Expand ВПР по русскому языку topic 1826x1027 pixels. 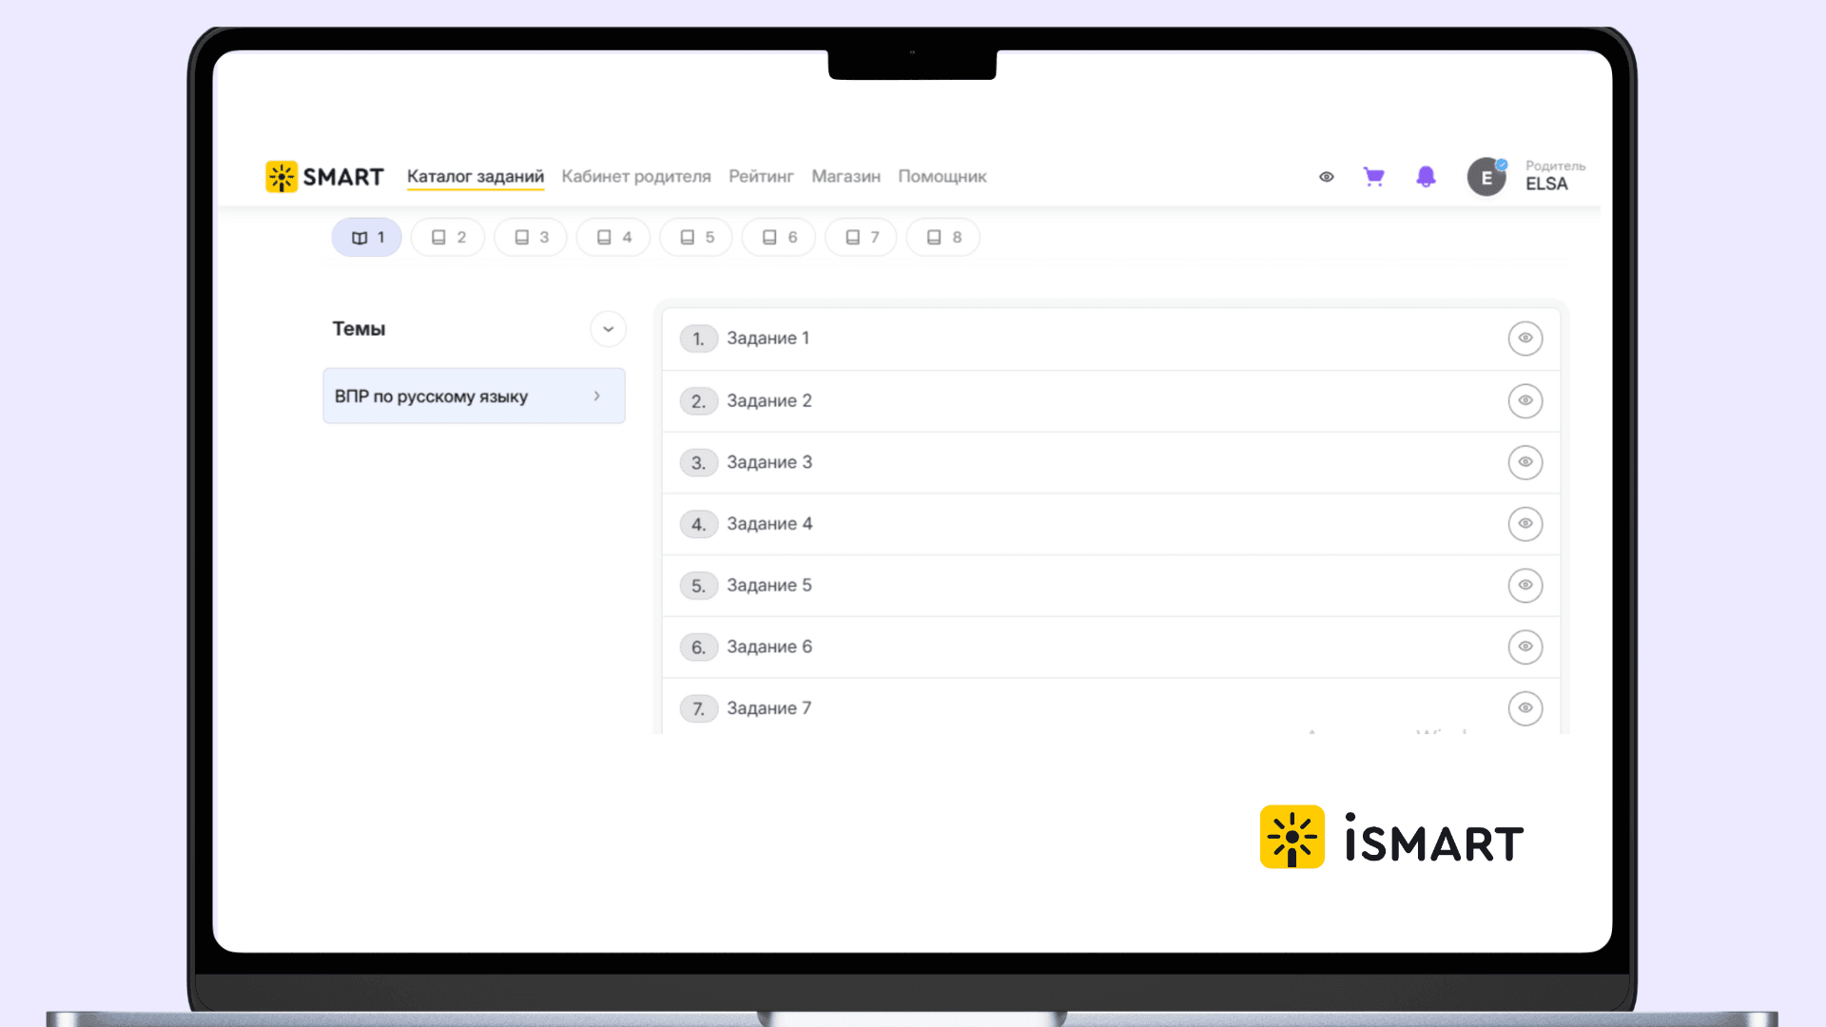tap(475, 396)
